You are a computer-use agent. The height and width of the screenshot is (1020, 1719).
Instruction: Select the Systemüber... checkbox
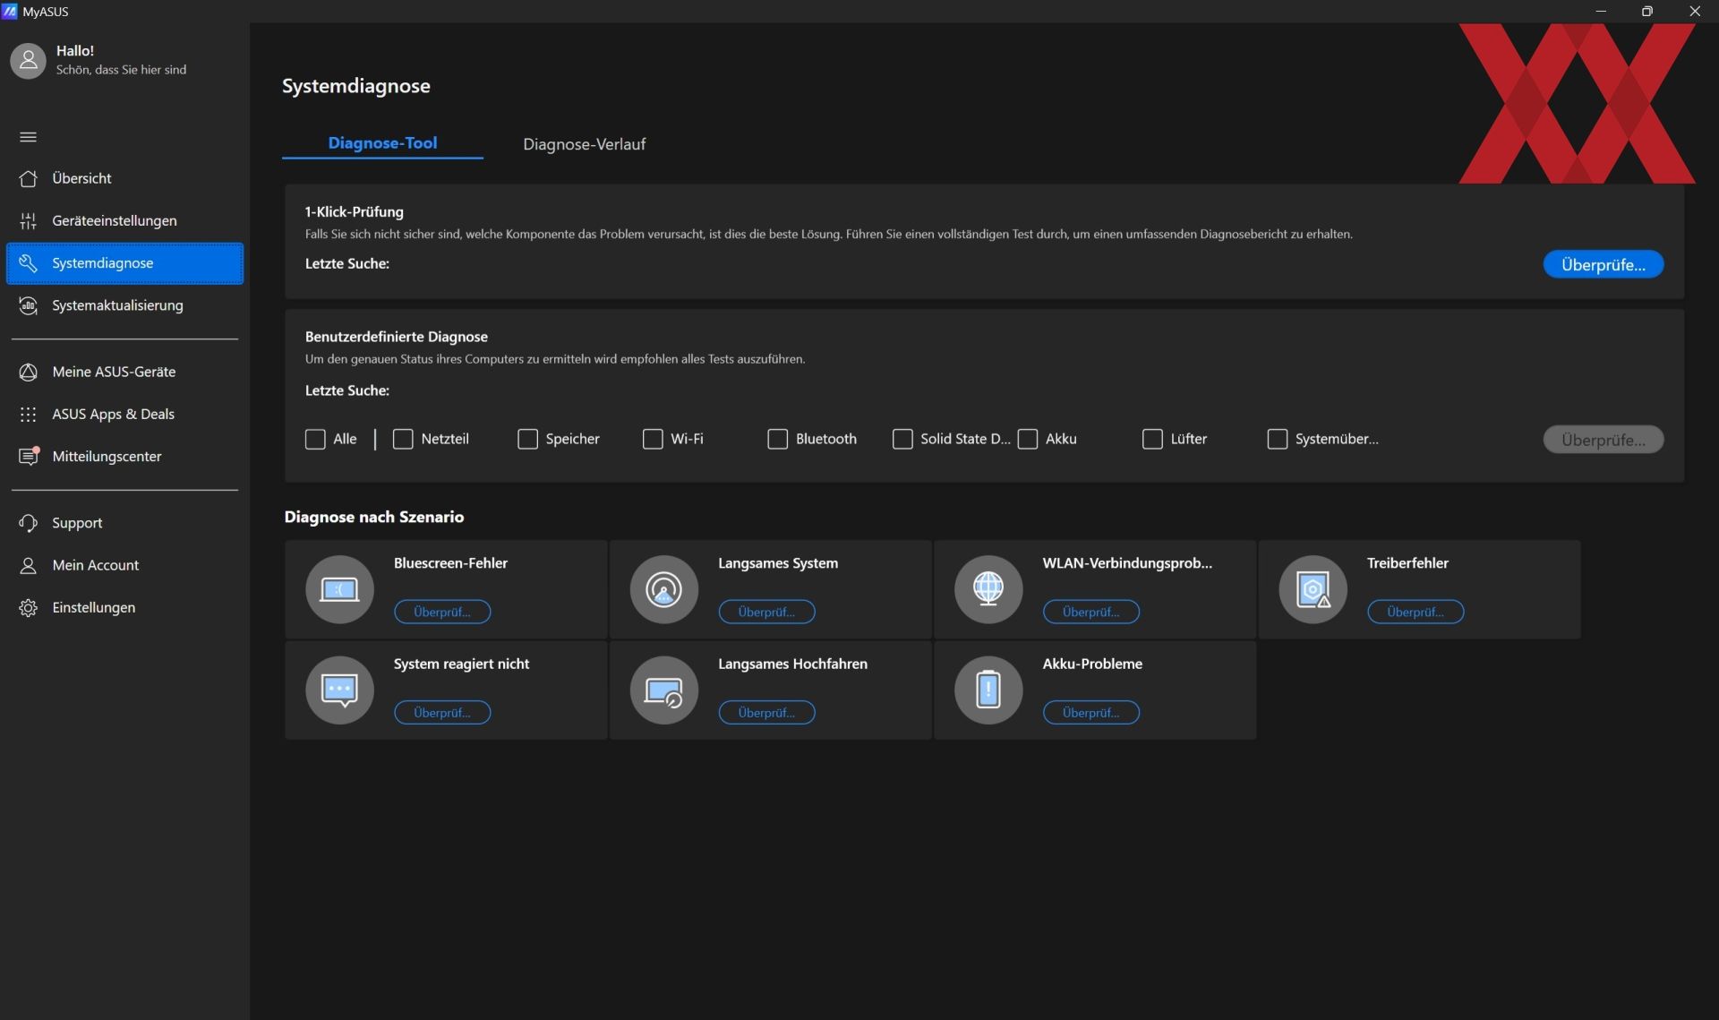[1278, 439]
